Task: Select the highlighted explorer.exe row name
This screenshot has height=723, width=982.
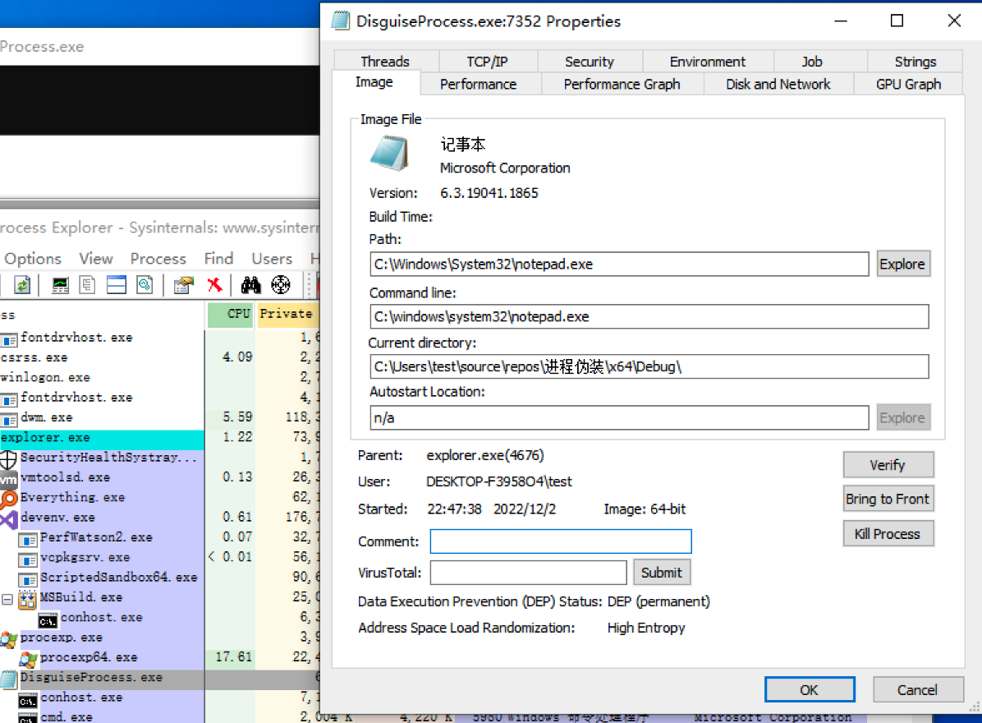Action: pyautogui.click(x=45, y=438)
